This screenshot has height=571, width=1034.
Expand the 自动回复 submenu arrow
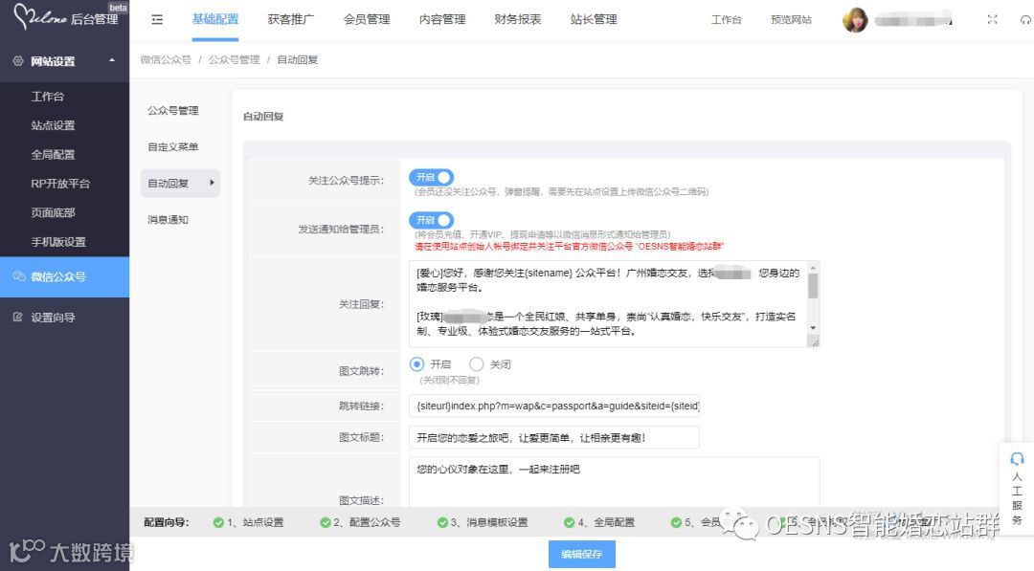[212, 183]
